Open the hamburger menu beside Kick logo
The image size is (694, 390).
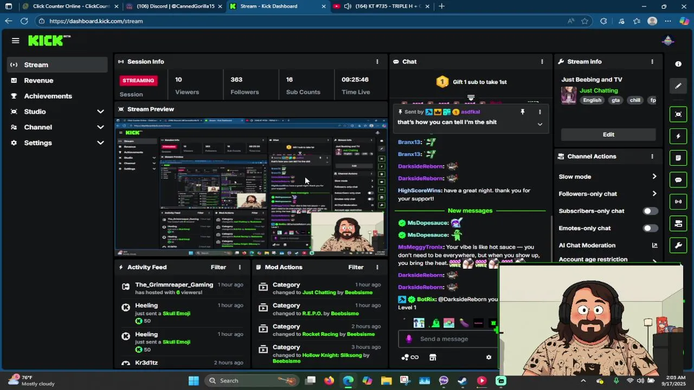click(15, 41)
